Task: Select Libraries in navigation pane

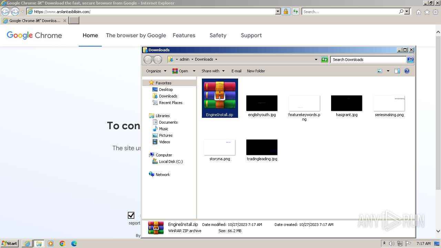Action: (163, 116)
